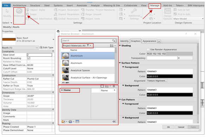
Task: Open the material library folder icon
Action: (64, 122)
